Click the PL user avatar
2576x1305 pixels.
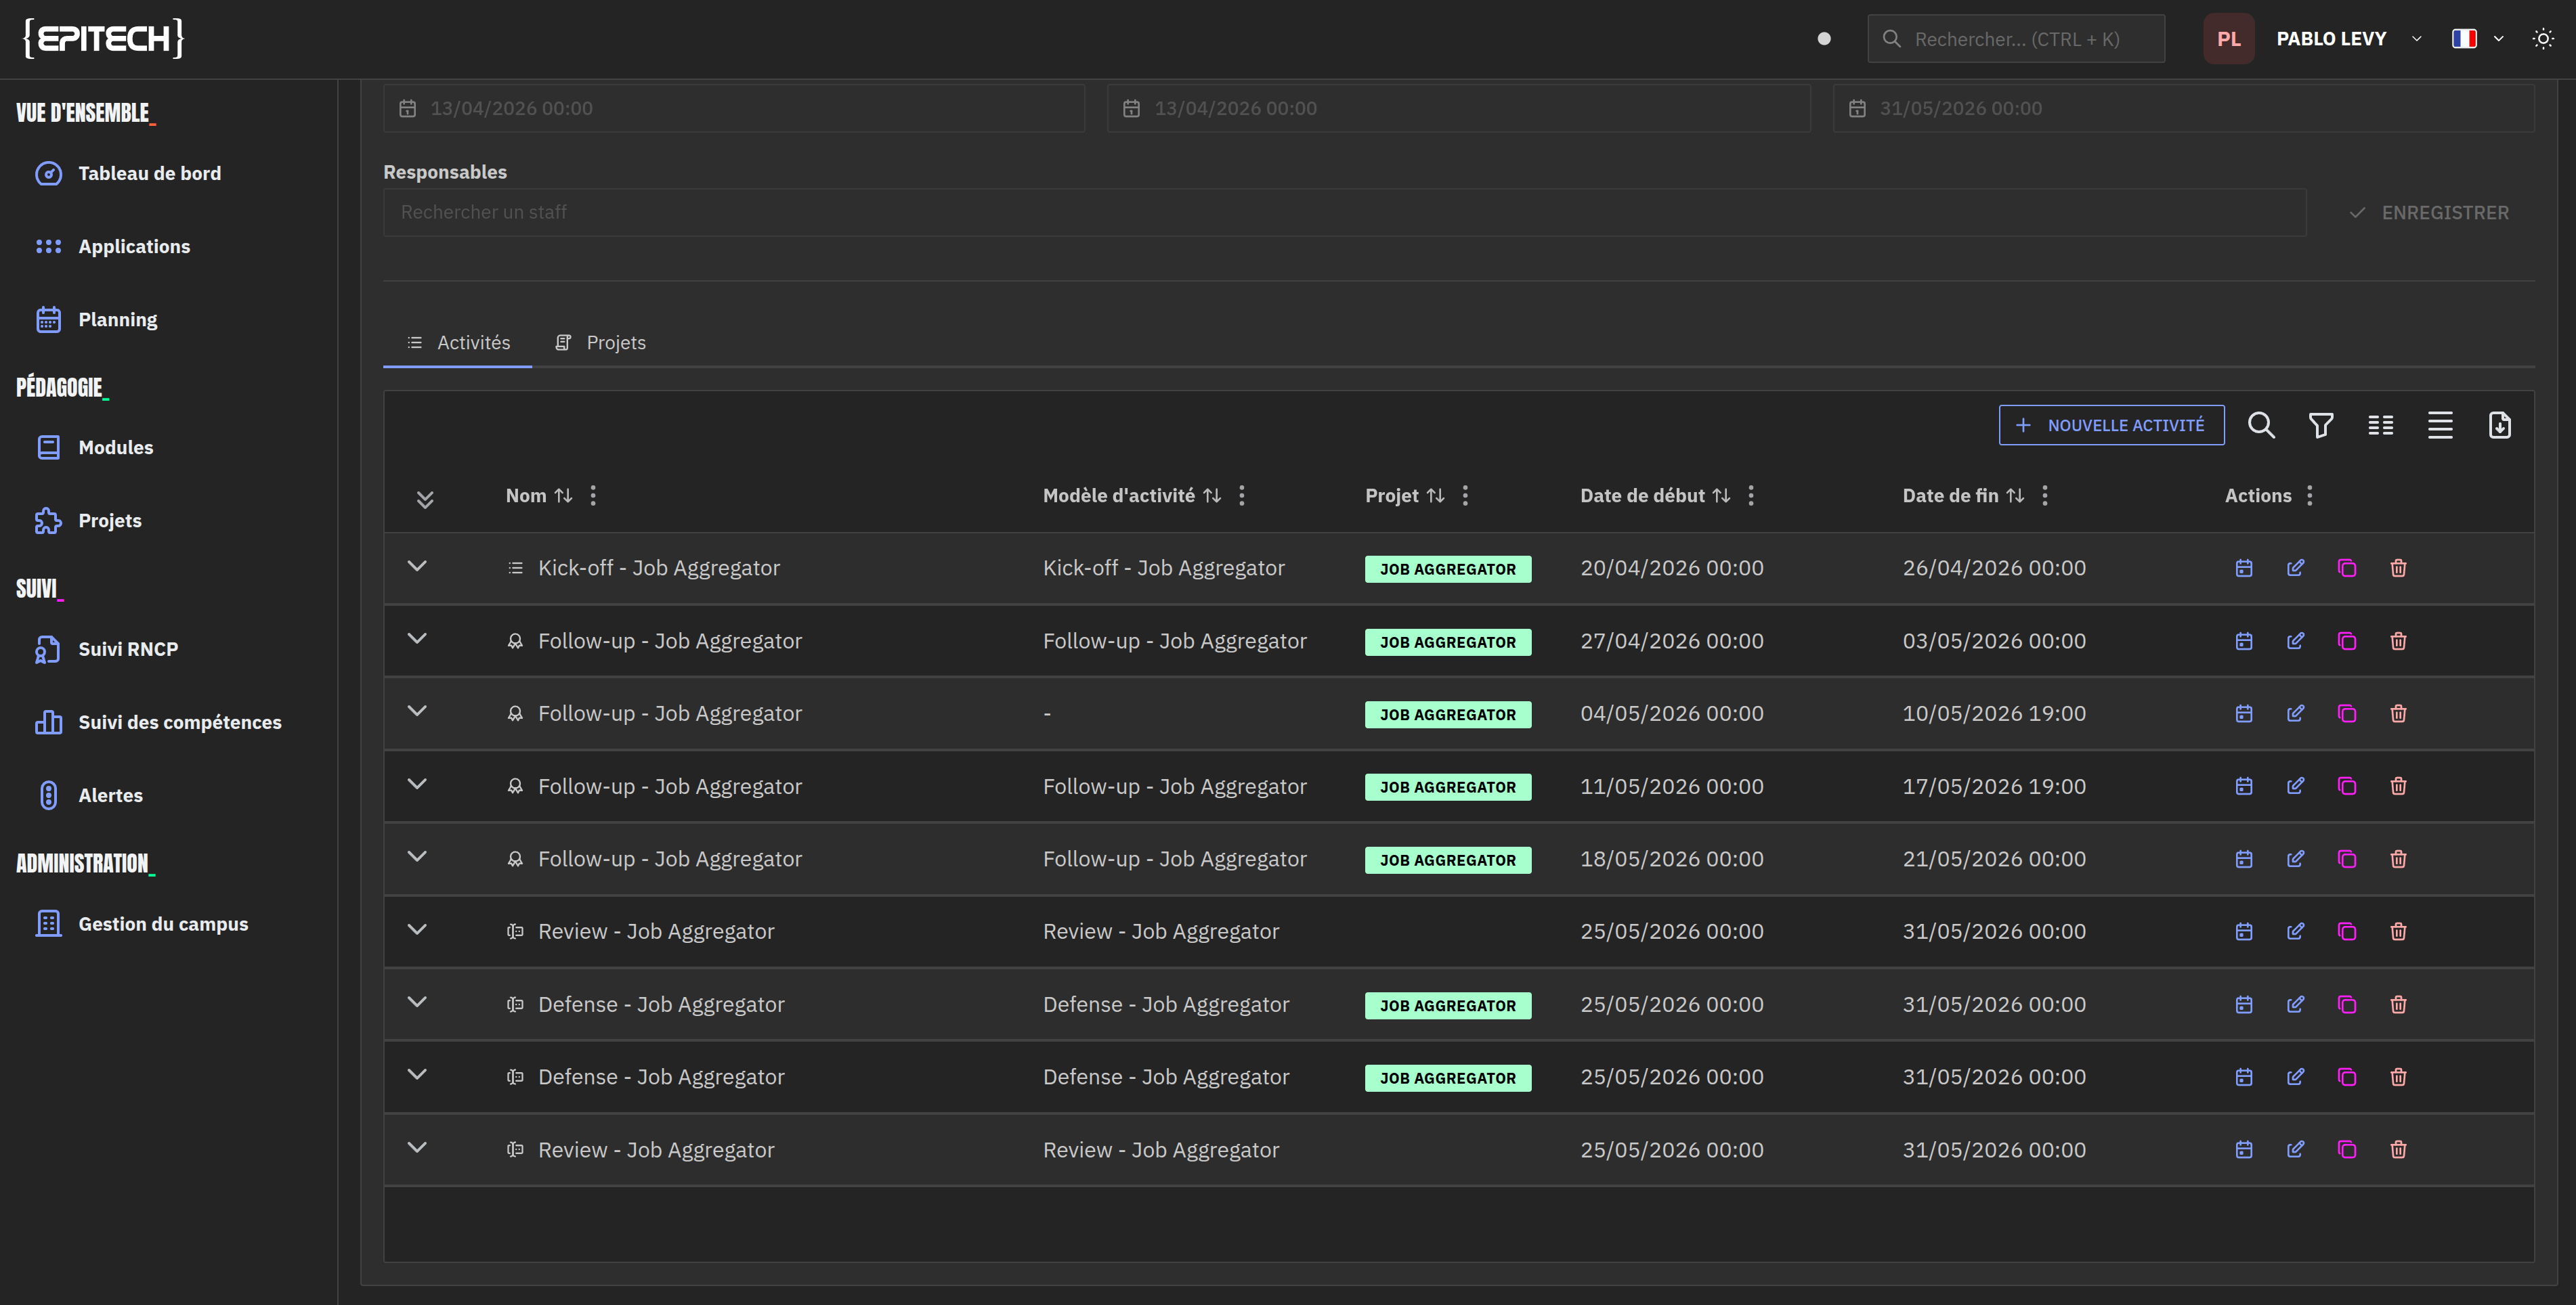pyautogui.click(x=2228, y=39)
